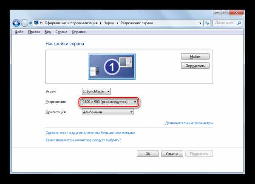Click the 'Разрешение:' label

tap(56, 102)
